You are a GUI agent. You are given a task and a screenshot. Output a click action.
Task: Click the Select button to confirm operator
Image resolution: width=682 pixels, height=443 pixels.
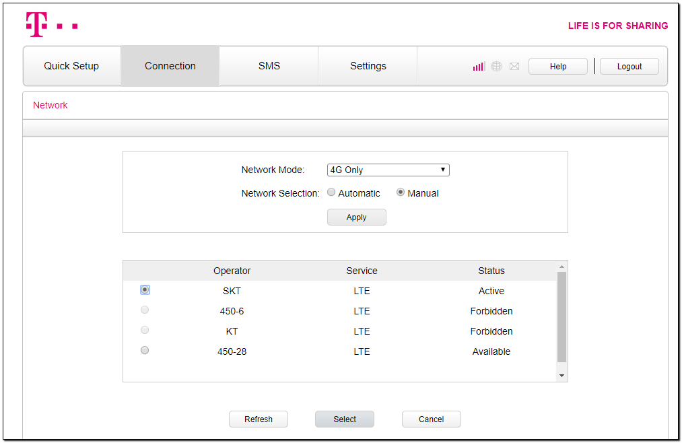coord(345,419)
